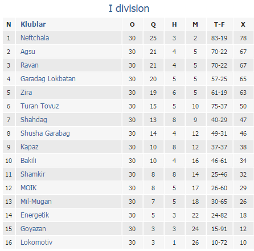
Task: Open the Energetik team page
Action: [x=35, y=215]
